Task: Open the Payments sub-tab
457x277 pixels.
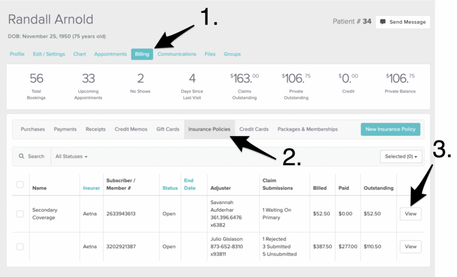Action: (65, 129)
